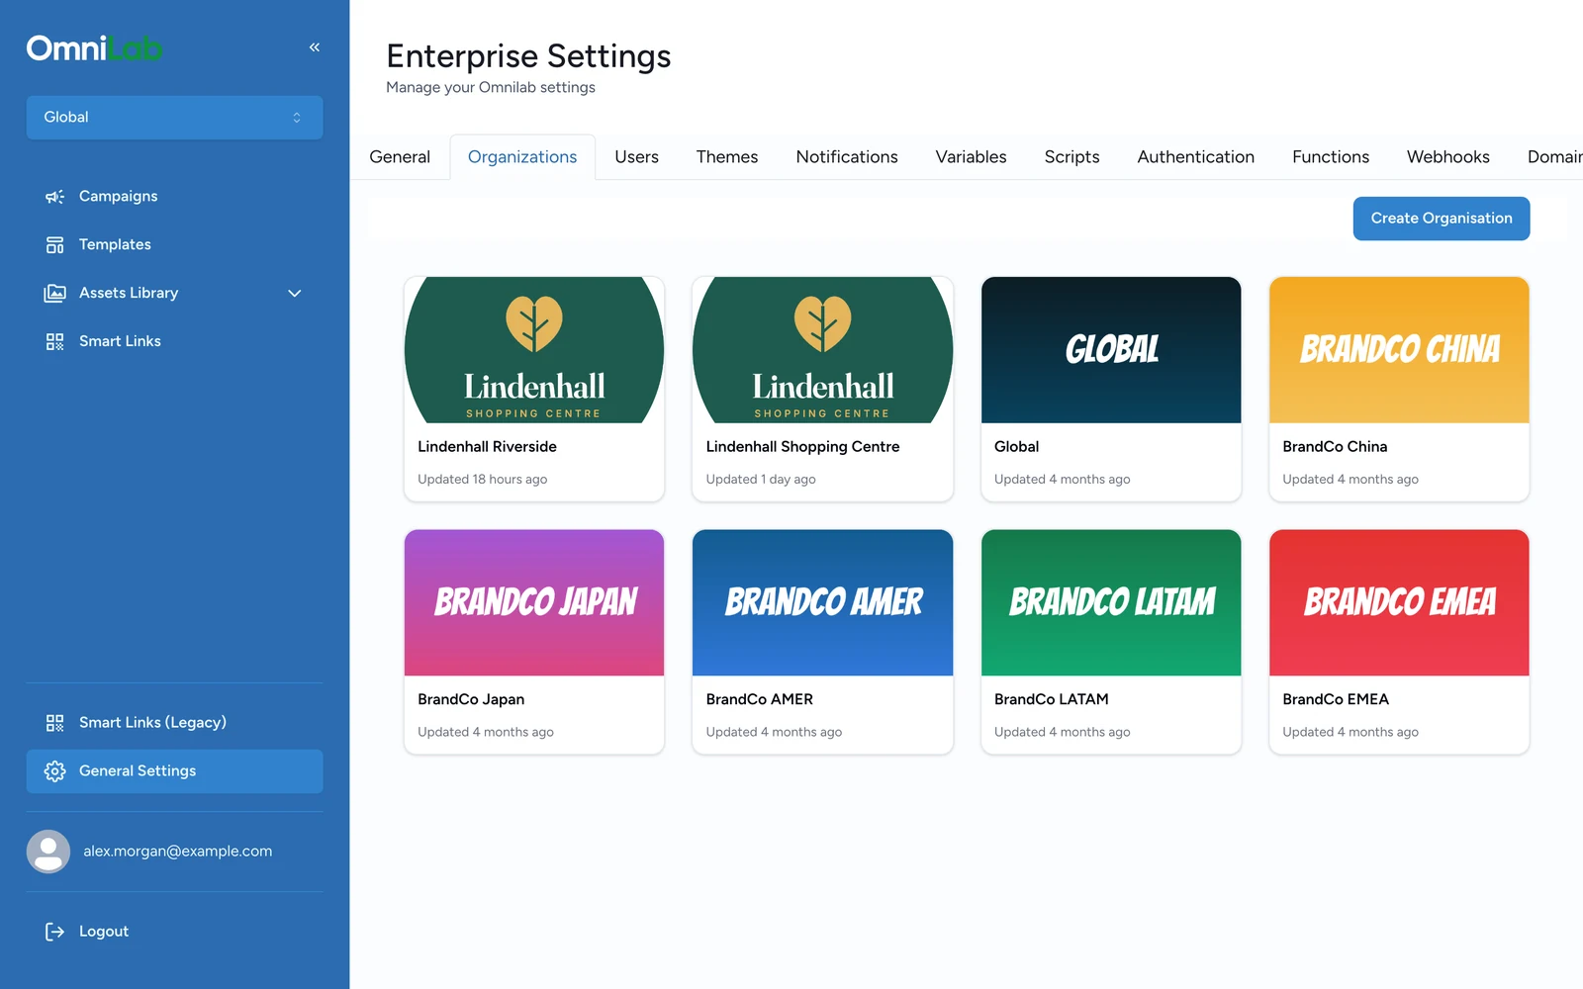
Task: Open the alex.morgan@example.com account entry
Action: click(x=178, y=852)
